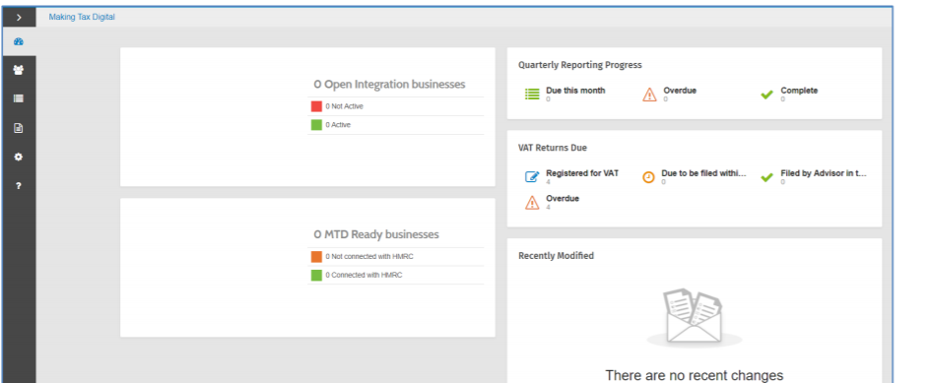Click the checkmark beside Filed by Advisor
The width and height of the screenshot is (928, 383).
[766, 176]
